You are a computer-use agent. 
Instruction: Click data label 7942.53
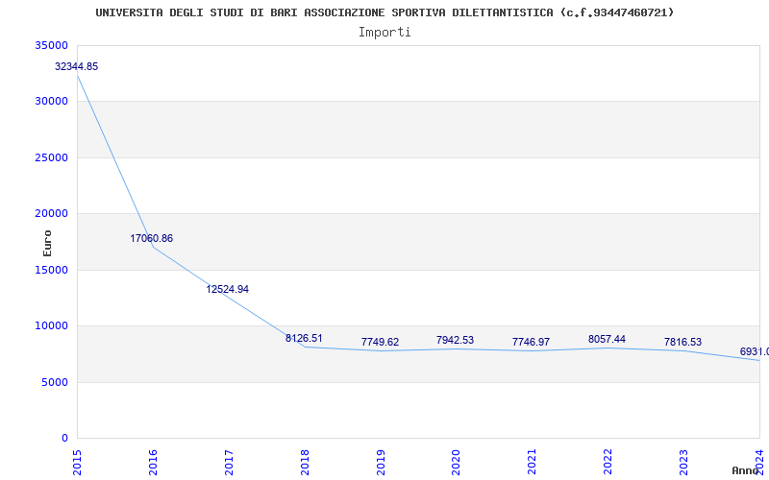click(x=455, y=341)
